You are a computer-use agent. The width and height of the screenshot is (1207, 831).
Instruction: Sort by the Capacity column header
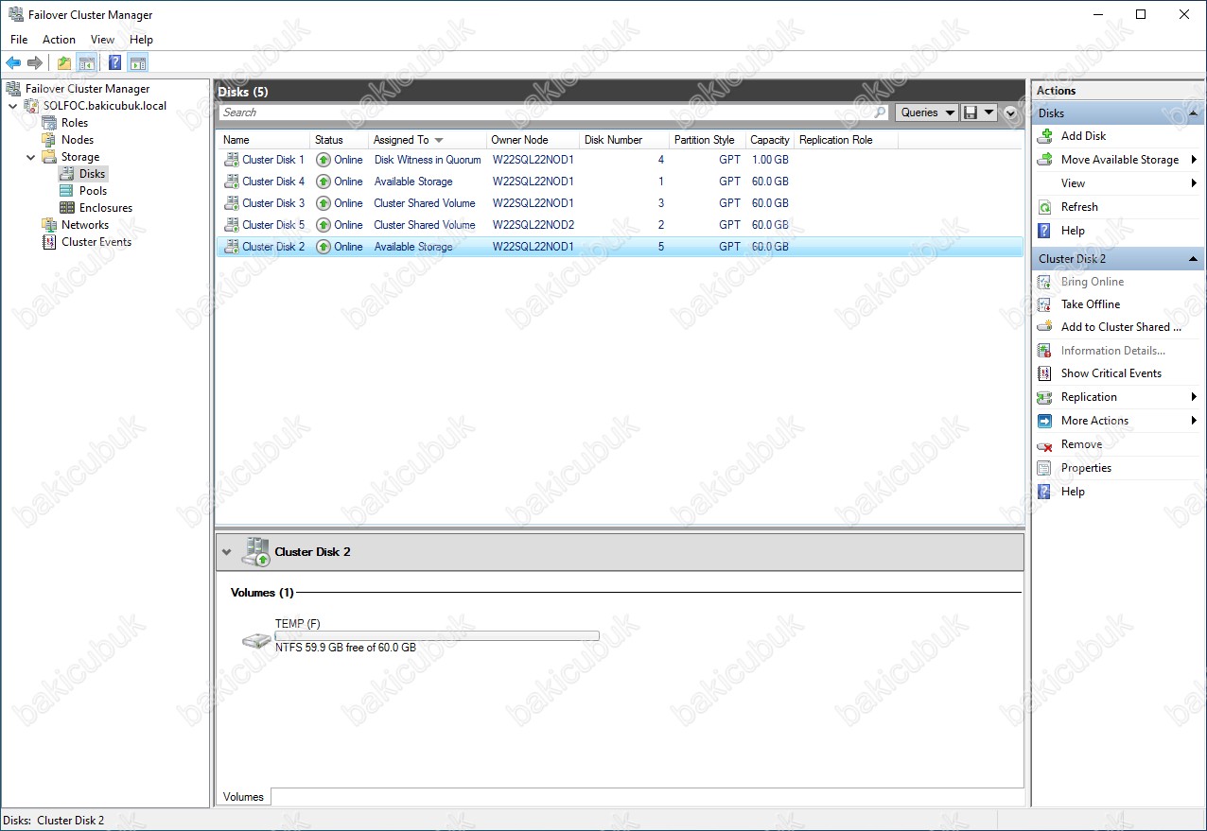(x=770, y=140)
